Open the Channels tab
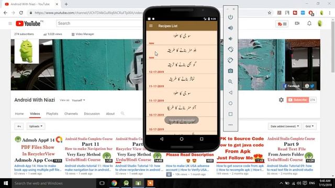Viewport: 335px width, 188px height. click(71, 114)
